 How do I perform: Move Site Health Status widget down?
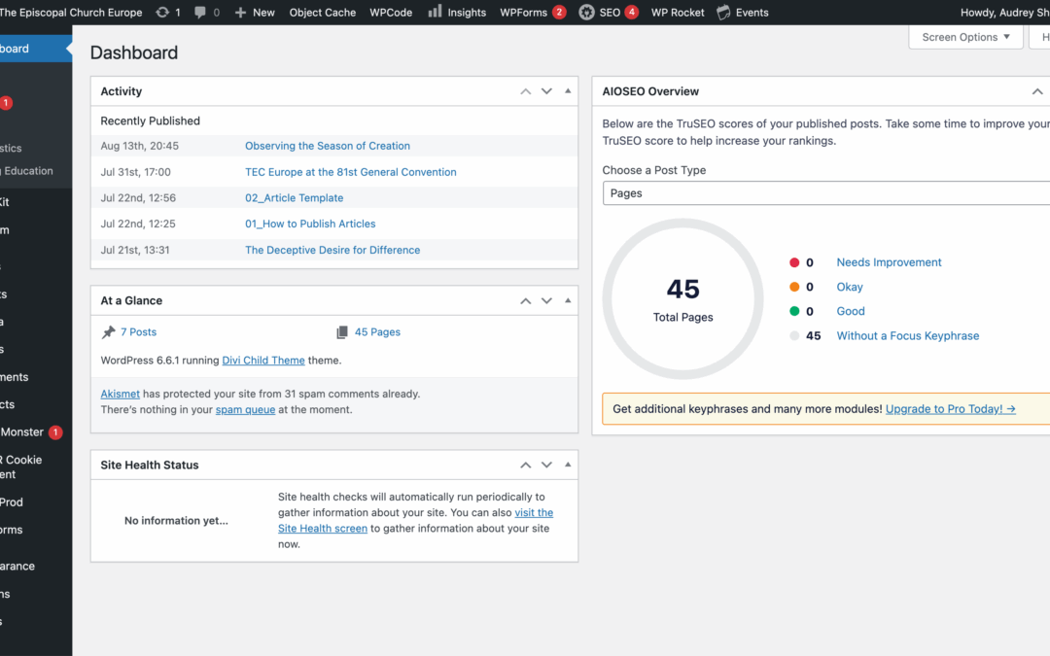point(546,465)
